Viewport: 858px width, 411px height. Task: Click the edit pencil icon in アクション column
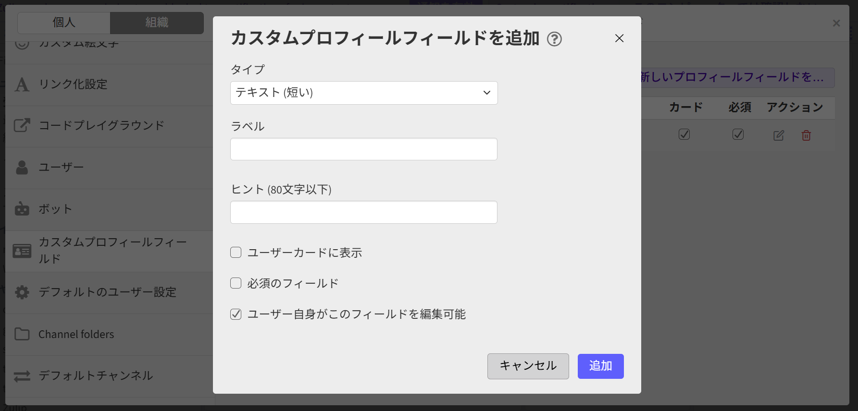(779, 135)
